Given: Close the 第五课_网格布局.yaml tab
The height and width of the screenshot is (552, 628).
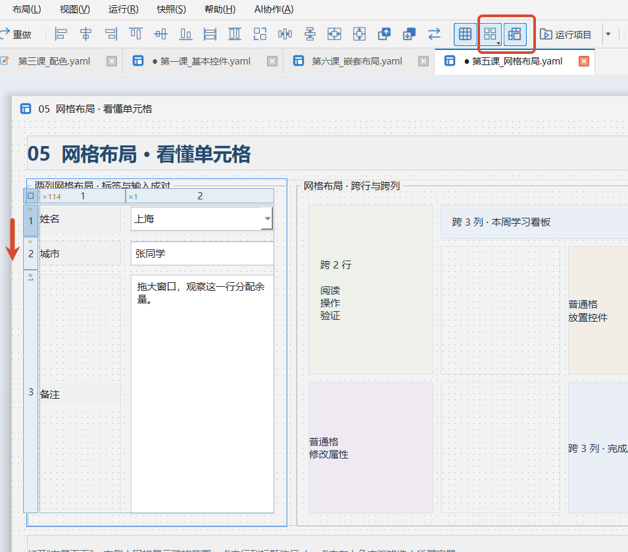Looking at the screenshot, I should point(584,61).
